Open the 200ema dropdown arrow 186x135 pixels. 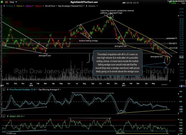tap(43, 6)
